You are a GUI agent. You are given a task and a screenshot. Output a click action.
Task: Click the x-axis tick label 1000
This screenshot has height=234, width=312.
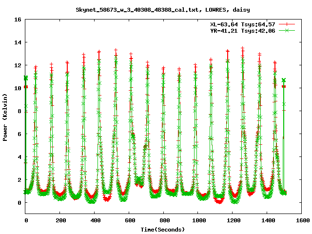click(x=199, y=220)
